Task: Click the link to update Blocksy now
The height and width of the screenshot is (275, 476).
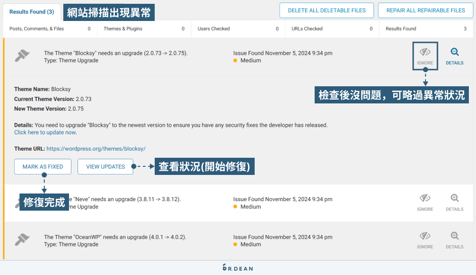Action: [44, 132]
